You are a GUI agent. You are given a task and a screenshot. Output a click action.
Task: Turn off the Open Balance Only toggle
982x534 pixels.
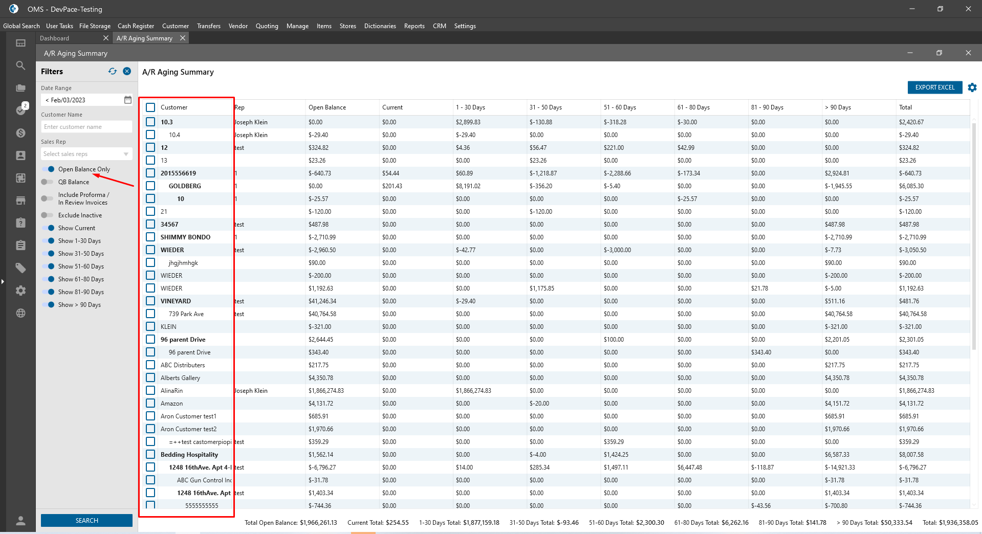tap(48, 169)
